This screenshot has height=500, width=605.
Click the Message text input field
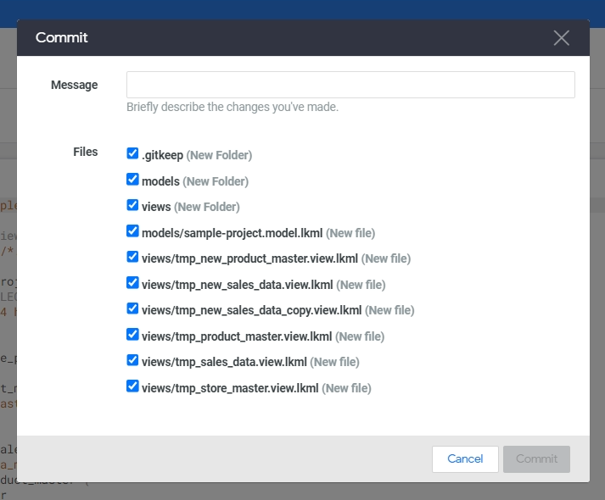tap(350, 85)
